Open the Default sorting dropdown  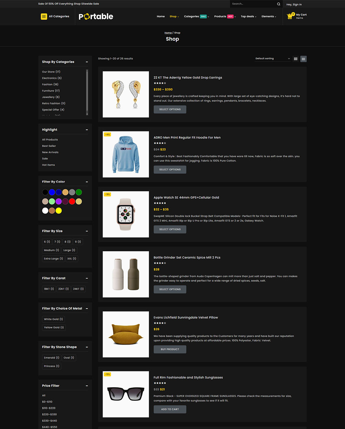click(x=272, y=59)
